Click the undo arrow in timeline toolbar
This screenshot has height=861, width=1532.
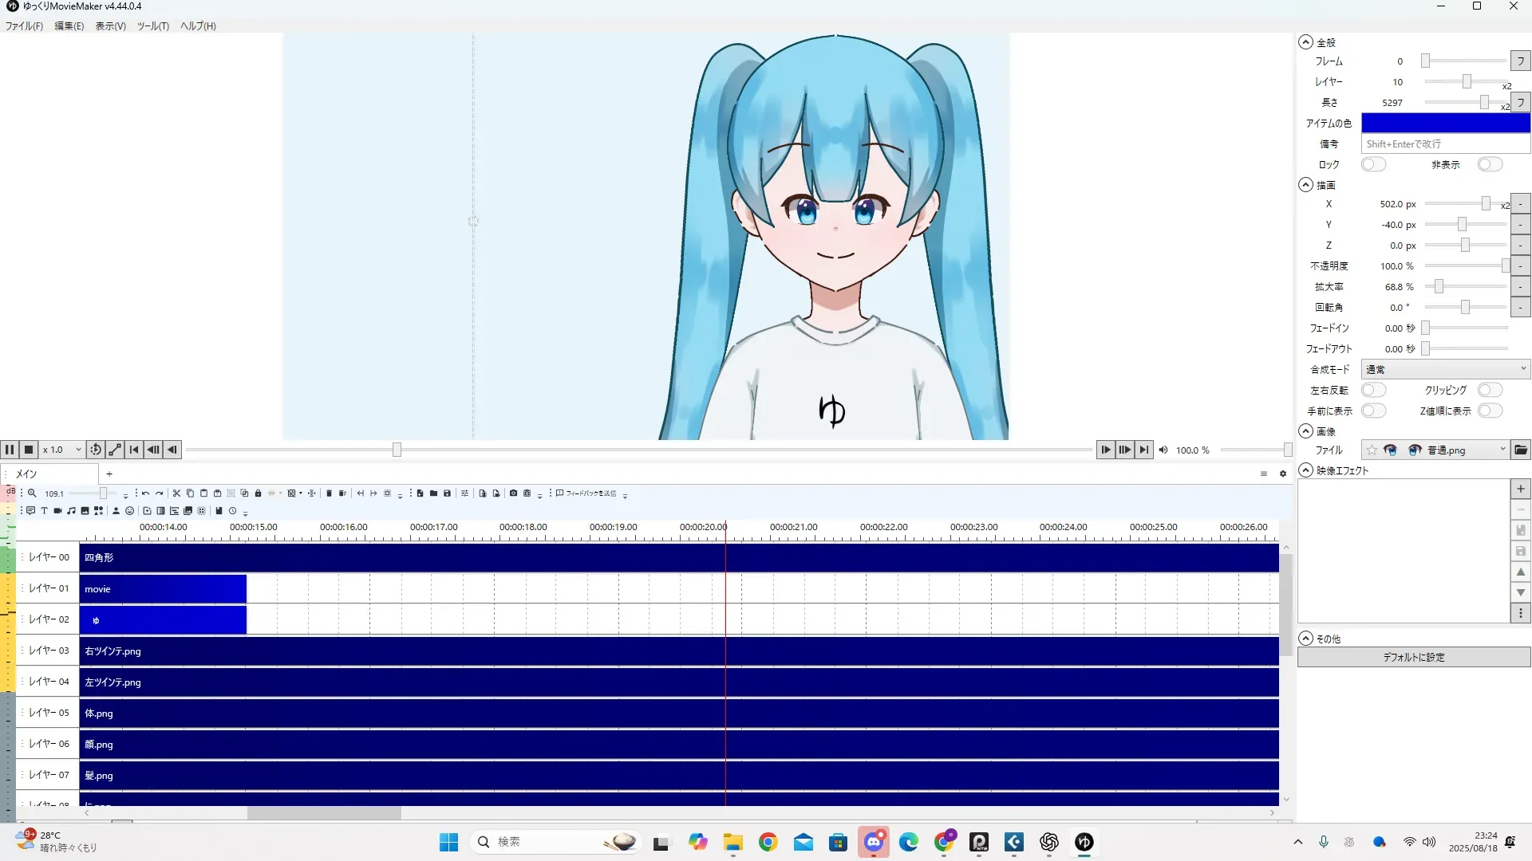point(145,493)
